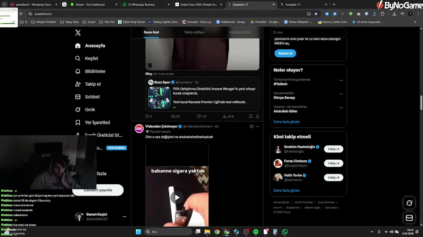Open WhatsApp from the taskbar
This screenshot has width=423, height=237.
[x=285, y=232]
